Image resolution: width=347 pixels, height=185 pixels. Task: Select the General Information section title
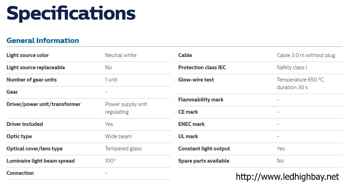(x=43, y=41)
